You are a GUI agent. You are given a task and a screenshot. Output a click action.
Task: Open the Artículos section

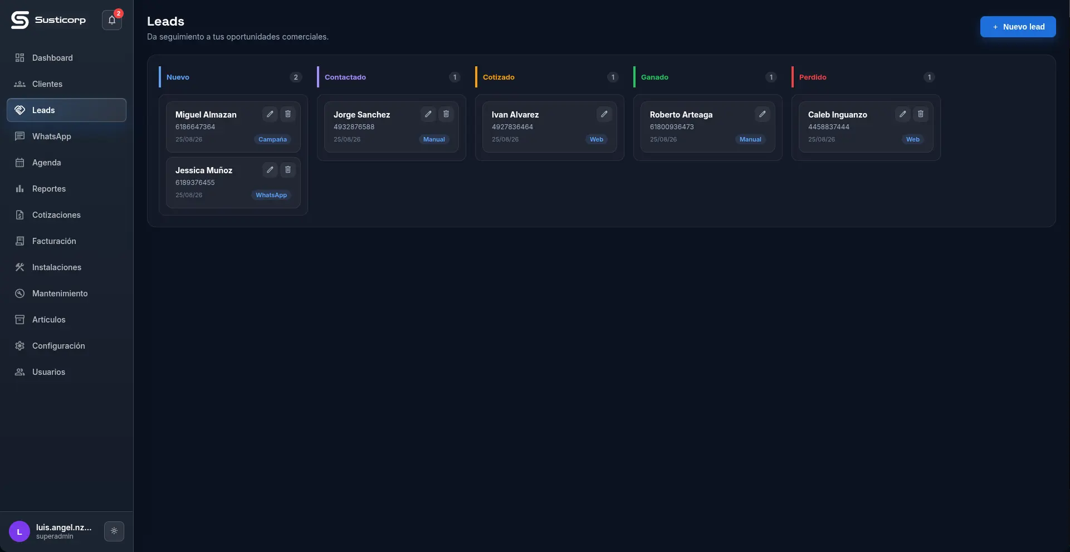[x=66, y=320]
